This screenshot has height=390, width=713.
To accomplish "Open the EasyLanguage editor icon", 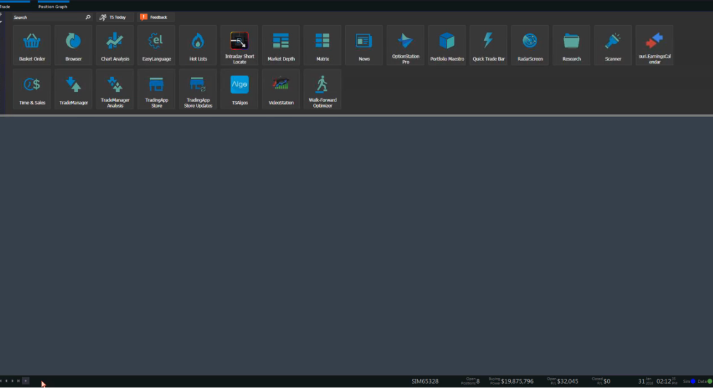I will [156, 45].
